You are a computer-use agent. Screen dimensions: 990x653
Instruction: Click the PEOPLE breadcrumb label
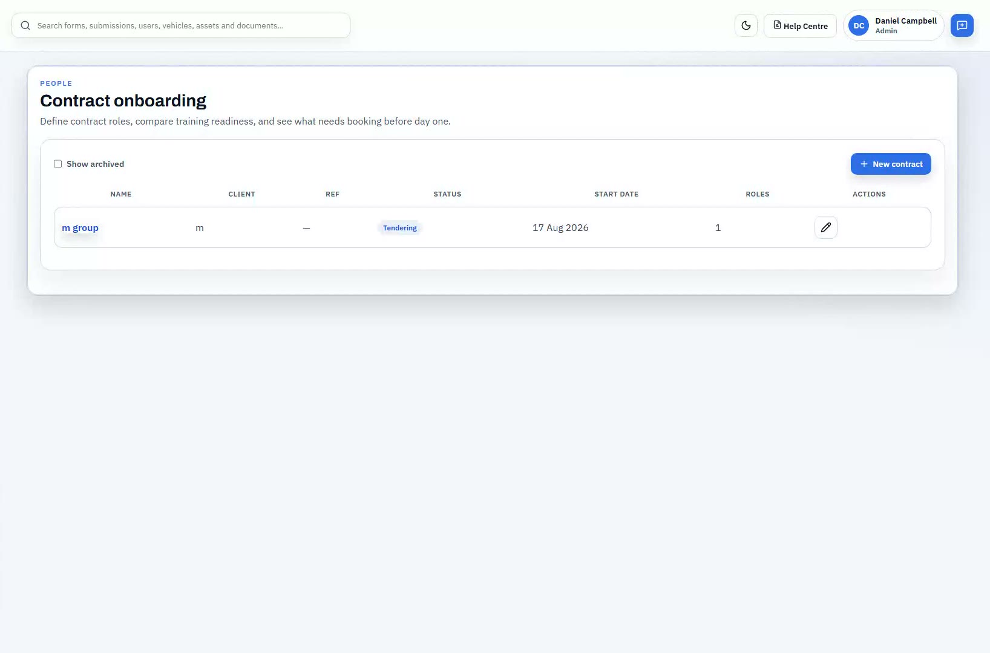pos(56,83)
